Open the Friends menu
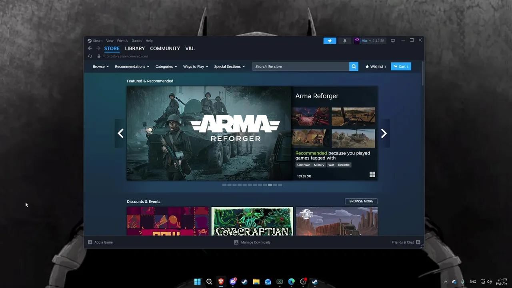Viewport: 512px width, 288px height. [122, 41]
